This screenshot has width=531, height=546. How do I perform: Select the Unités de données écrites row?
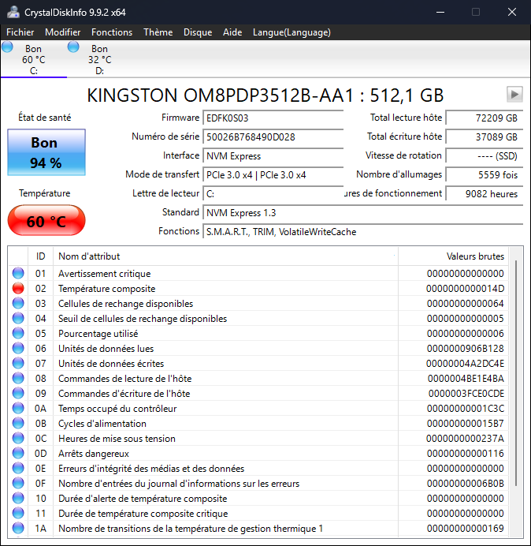[x=258, y=363]
